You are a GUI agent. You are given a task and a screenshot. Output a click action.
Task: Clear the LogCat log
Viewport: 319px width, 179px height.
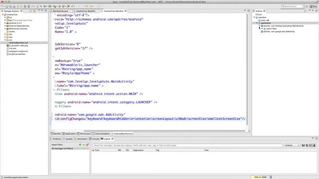pos(307,145)
